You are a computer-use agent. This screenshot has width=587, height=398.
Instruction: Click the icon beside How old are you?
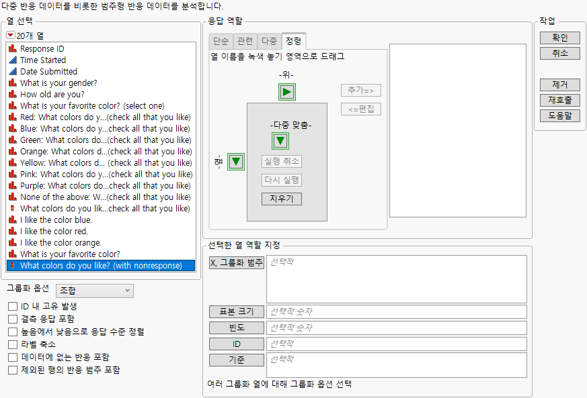coord(13,94)
